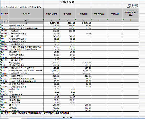Select the 820.46 basic expenditure total
145x119 pixels.
coord(67,23)
